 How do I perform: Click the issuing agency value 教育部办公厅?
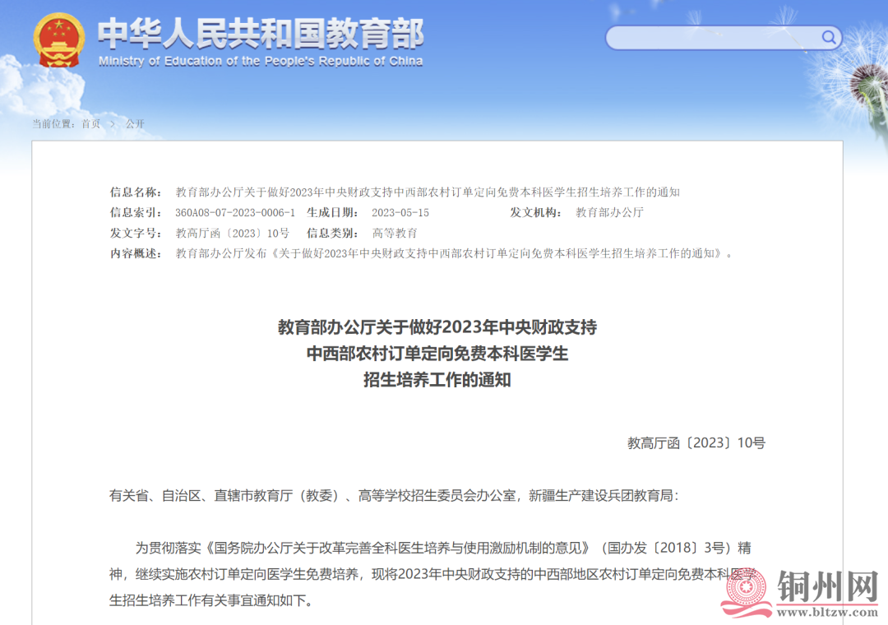(610, 212)
